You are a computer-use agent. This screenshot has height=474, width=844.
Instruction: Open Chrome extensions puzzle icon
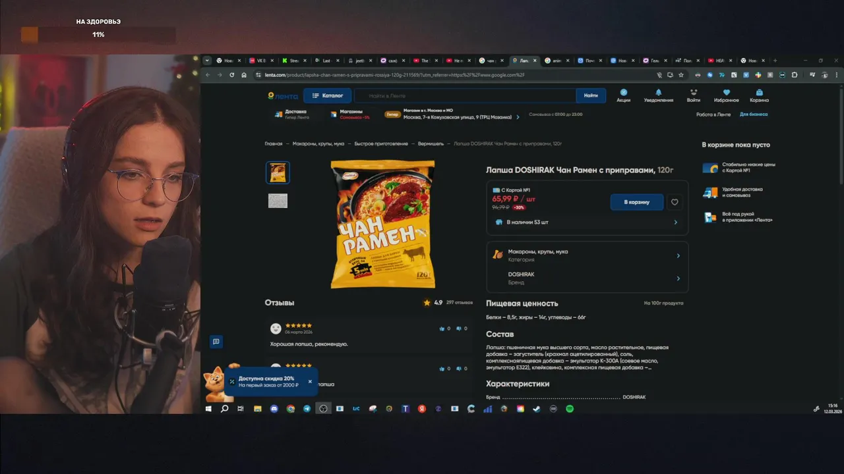(795, 75)
